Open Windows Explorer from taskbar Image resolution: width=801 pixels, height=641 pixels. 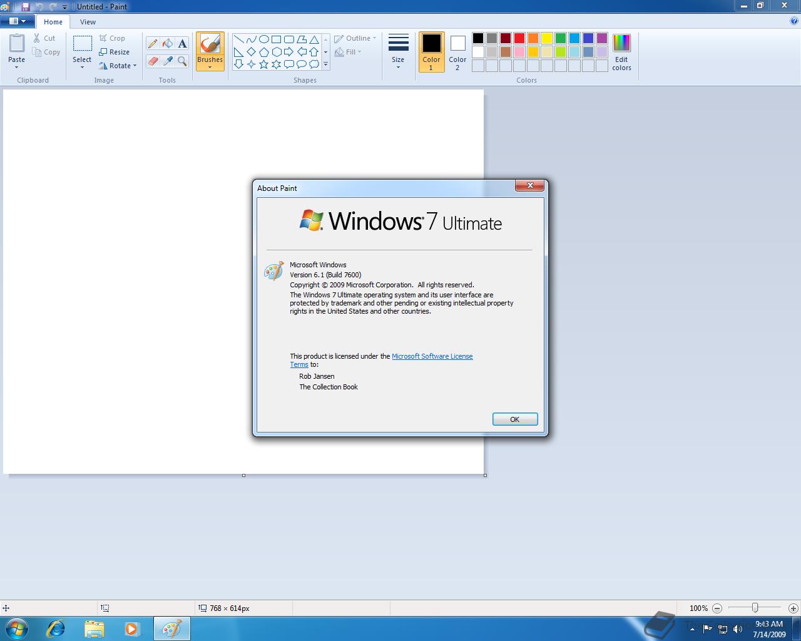[94, 628]
